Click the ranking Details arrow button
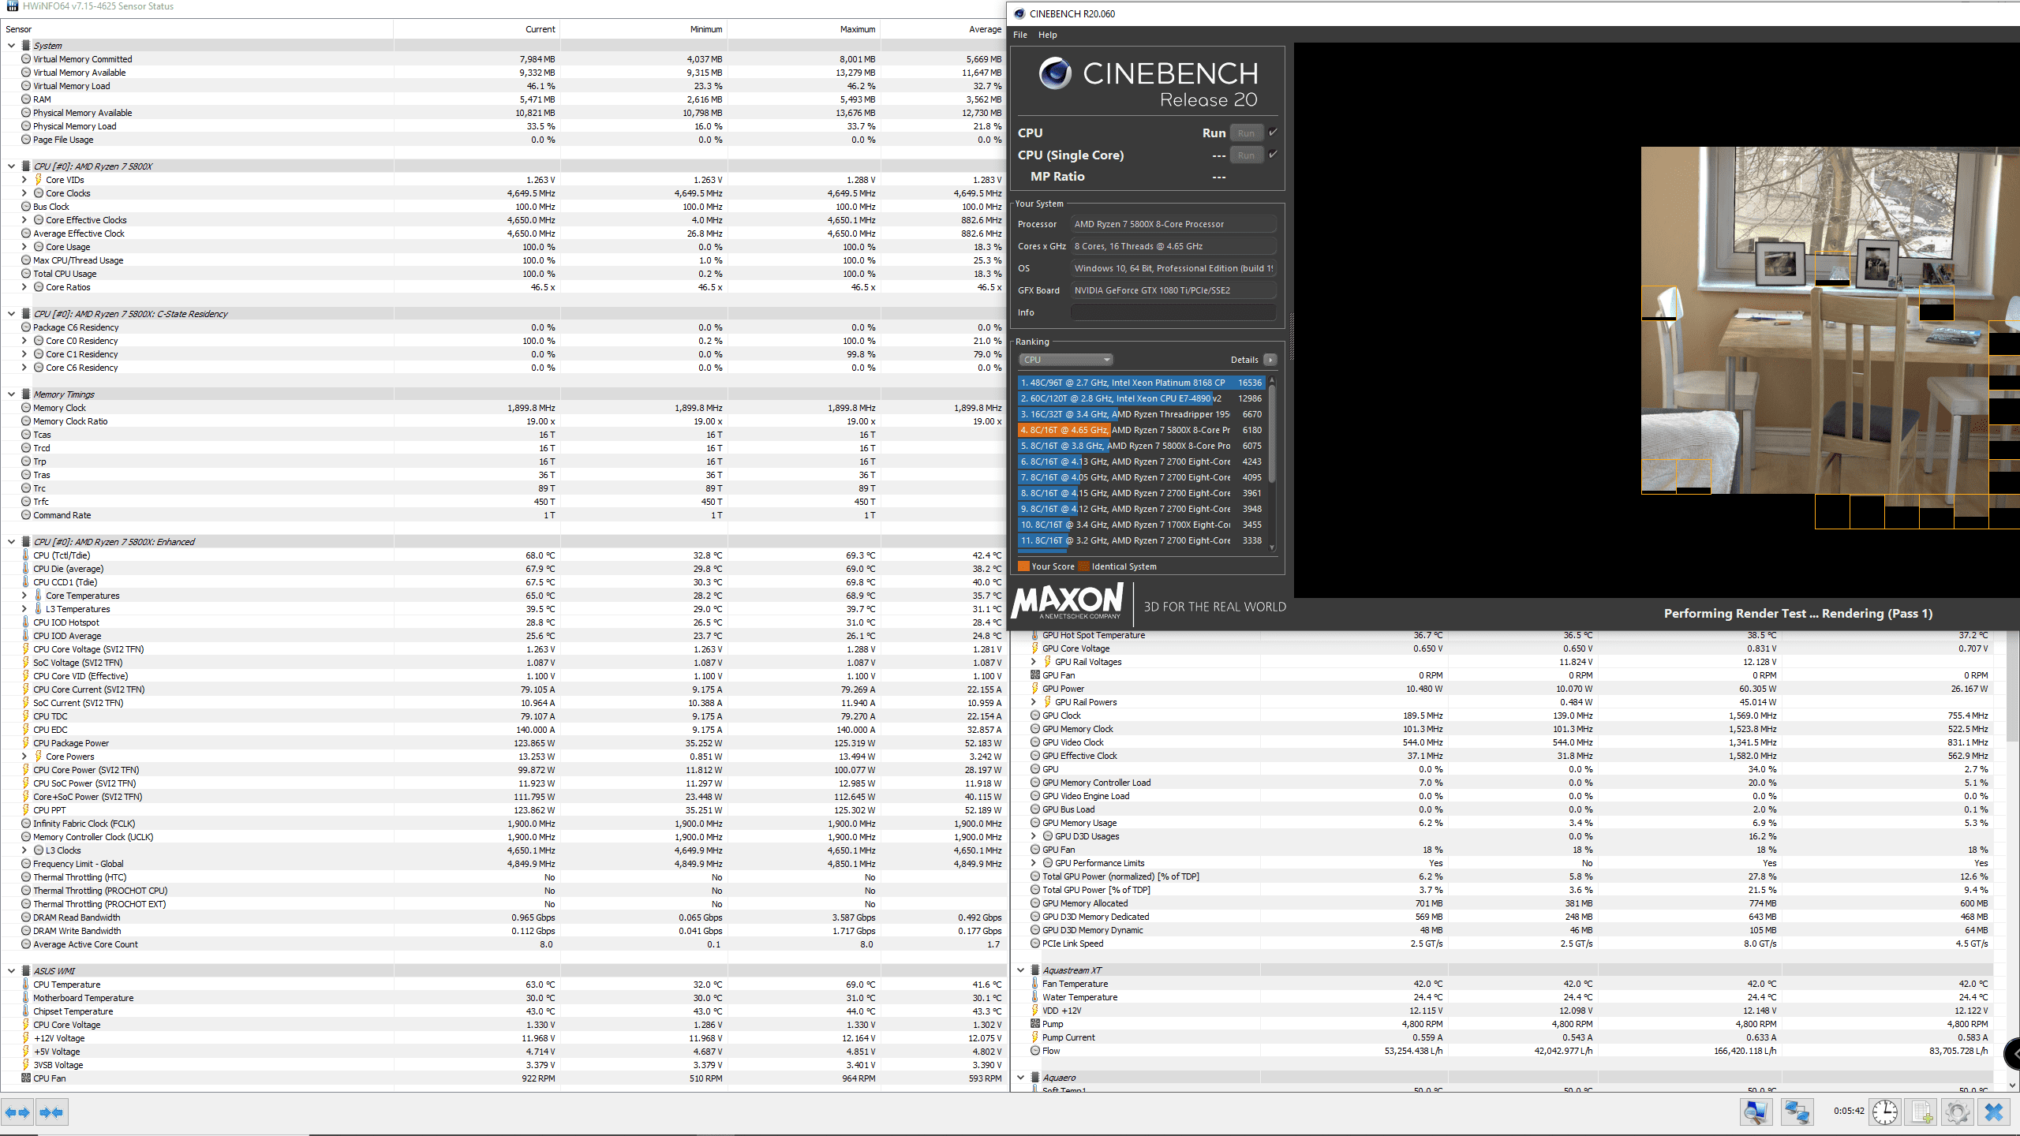 tap(1270, 360)
